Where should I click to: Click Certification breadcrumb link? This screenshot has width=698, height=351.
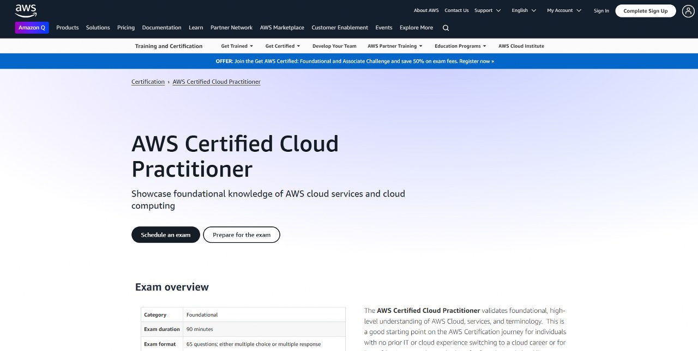coord(148,82)
